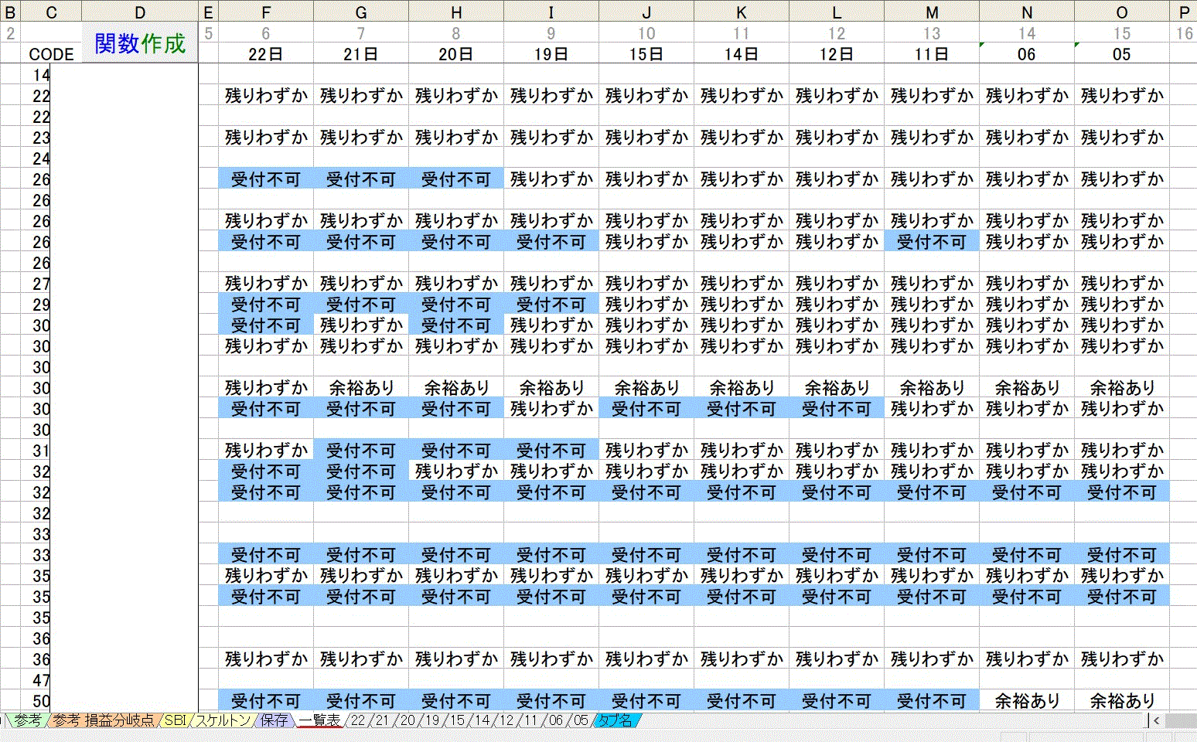Click the 関数作成 button
This screenshot has width=1197, height=742.
point(140,43)
